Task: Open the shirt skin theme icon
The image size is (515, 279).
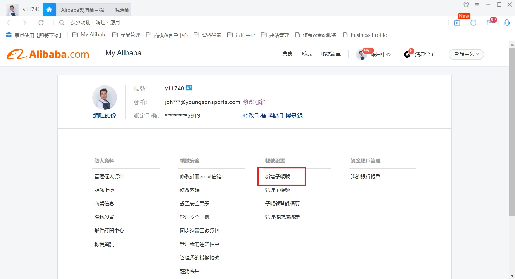Action: click(466, 5)
